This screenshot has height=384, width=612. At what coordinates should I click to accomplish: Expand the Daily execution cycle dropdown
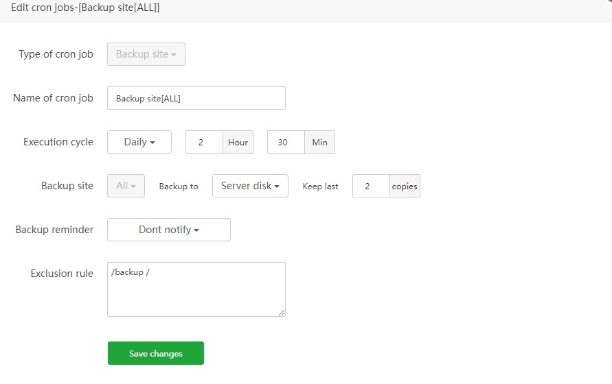139,142
